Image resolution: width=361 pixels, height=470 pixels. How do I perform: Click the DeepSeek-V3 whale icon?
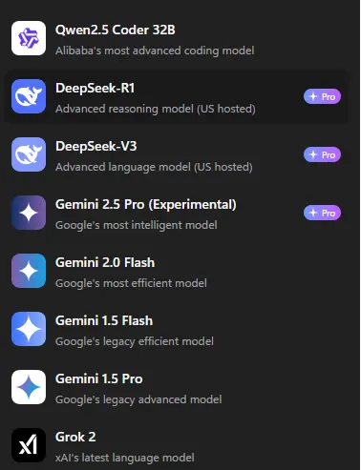pos(29,154)
